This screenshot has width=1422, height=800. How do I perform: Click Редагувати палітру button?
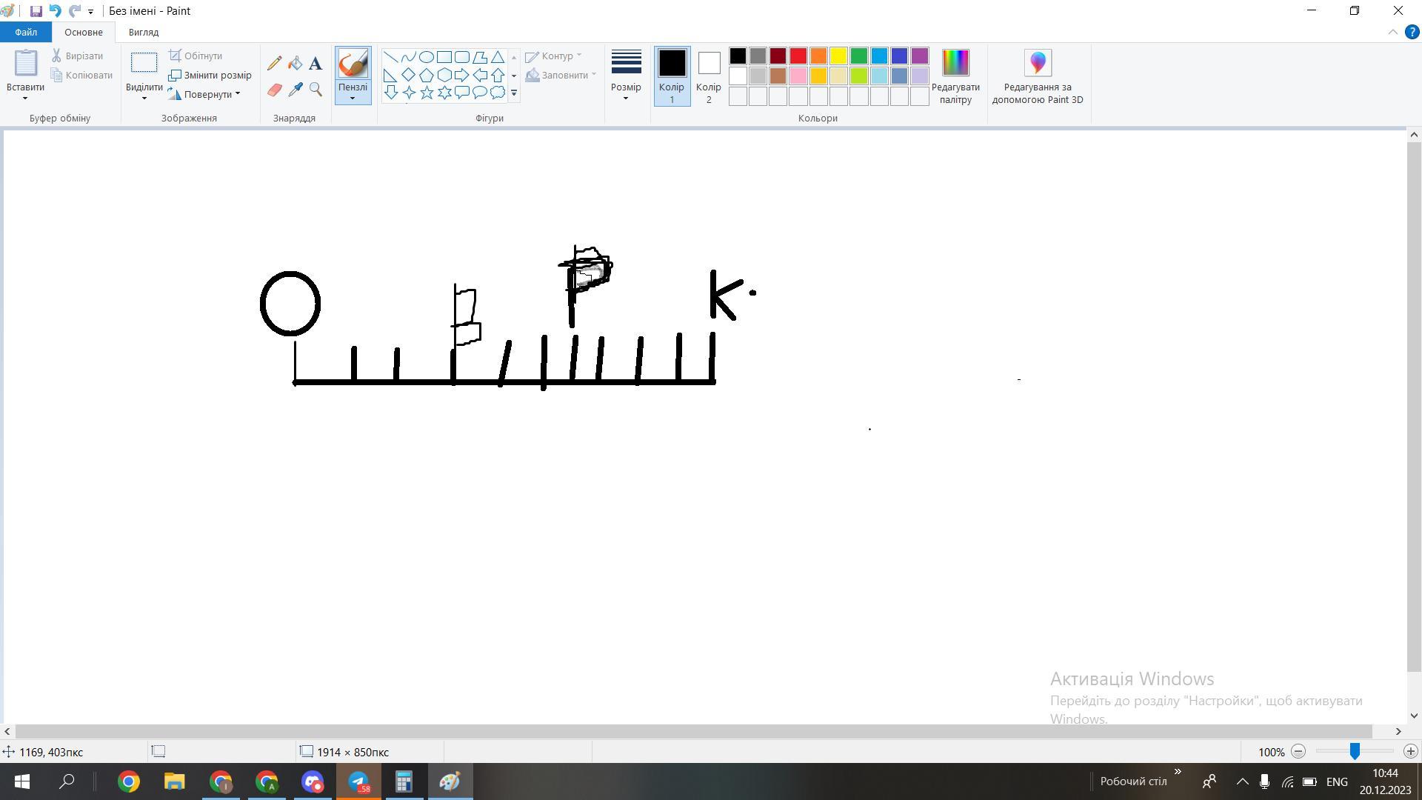click(x=955, y=76)
